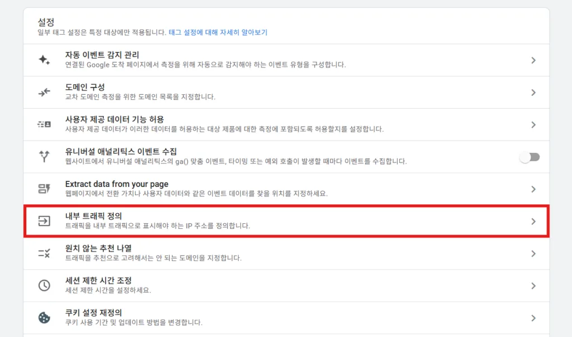Click description '쿠키 사용 기간 및 업데이트 방법을 변경합니다.'
Viewport: 572px width, 337px height.
click(134, 322)
